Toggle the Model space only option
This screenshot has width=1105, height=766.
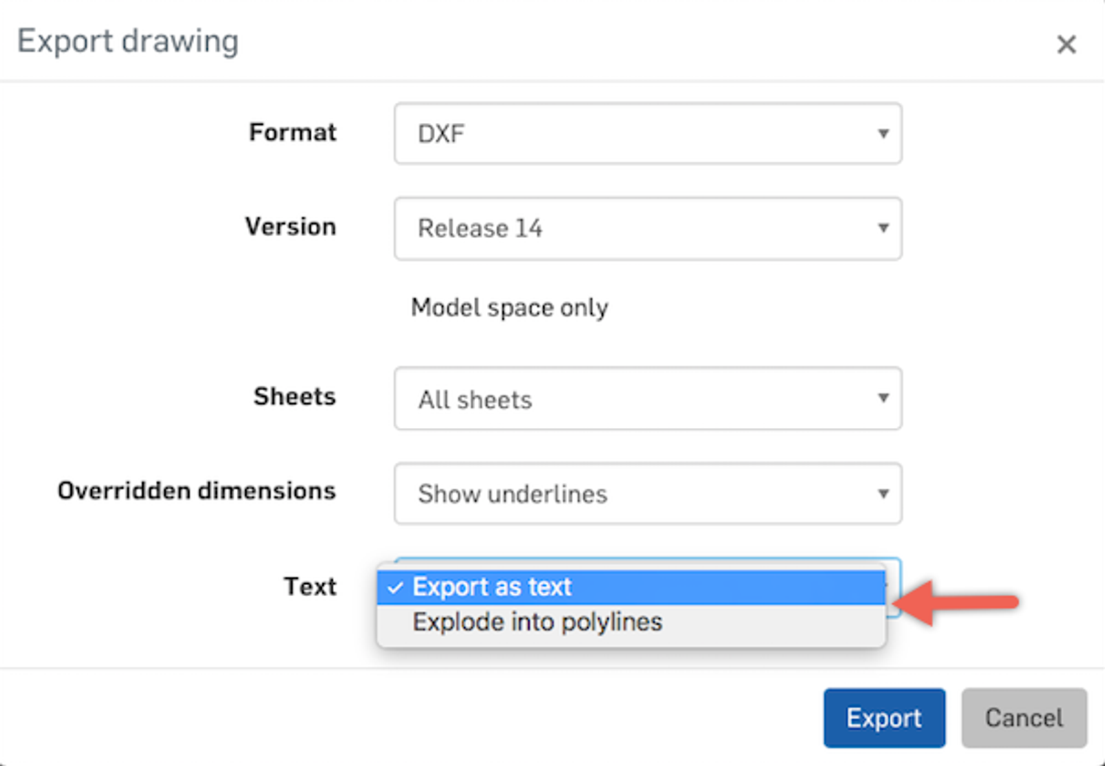pyautogui.click(x=509, y=308)
